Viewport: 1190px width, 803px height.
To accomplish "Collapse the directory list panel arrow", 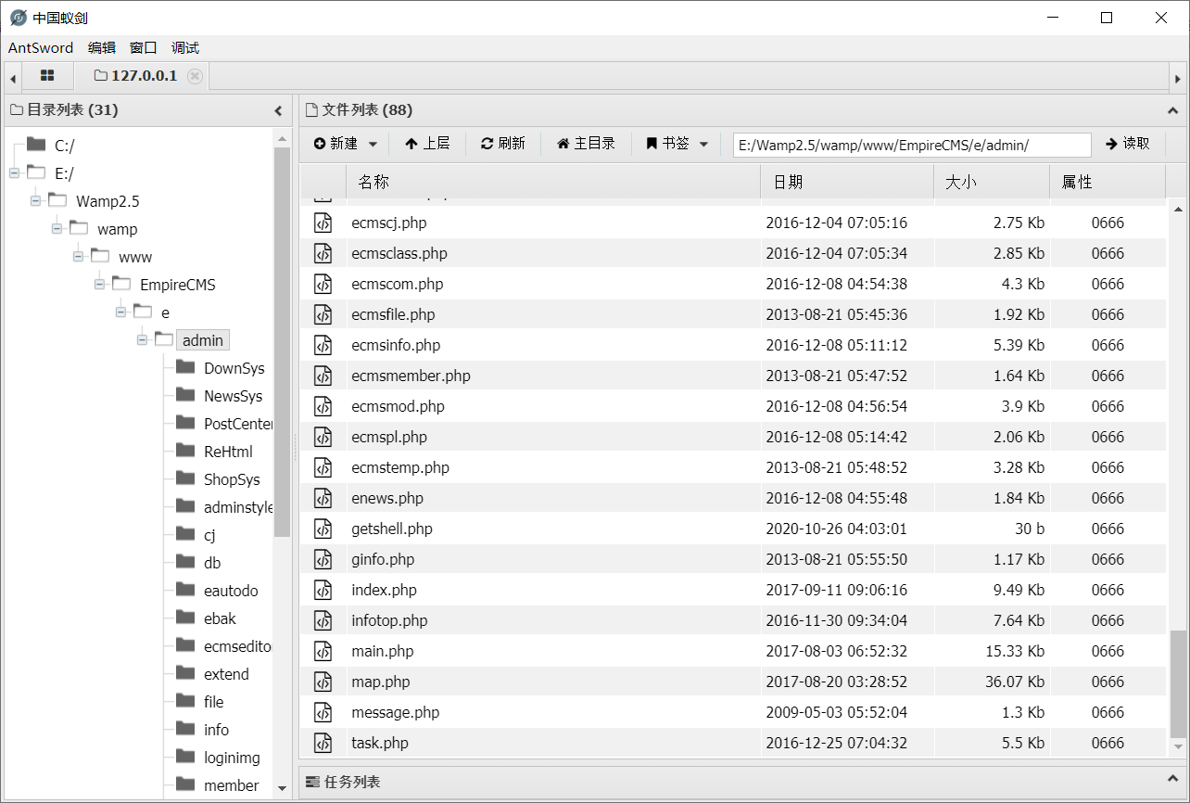I will click(278, 110).
